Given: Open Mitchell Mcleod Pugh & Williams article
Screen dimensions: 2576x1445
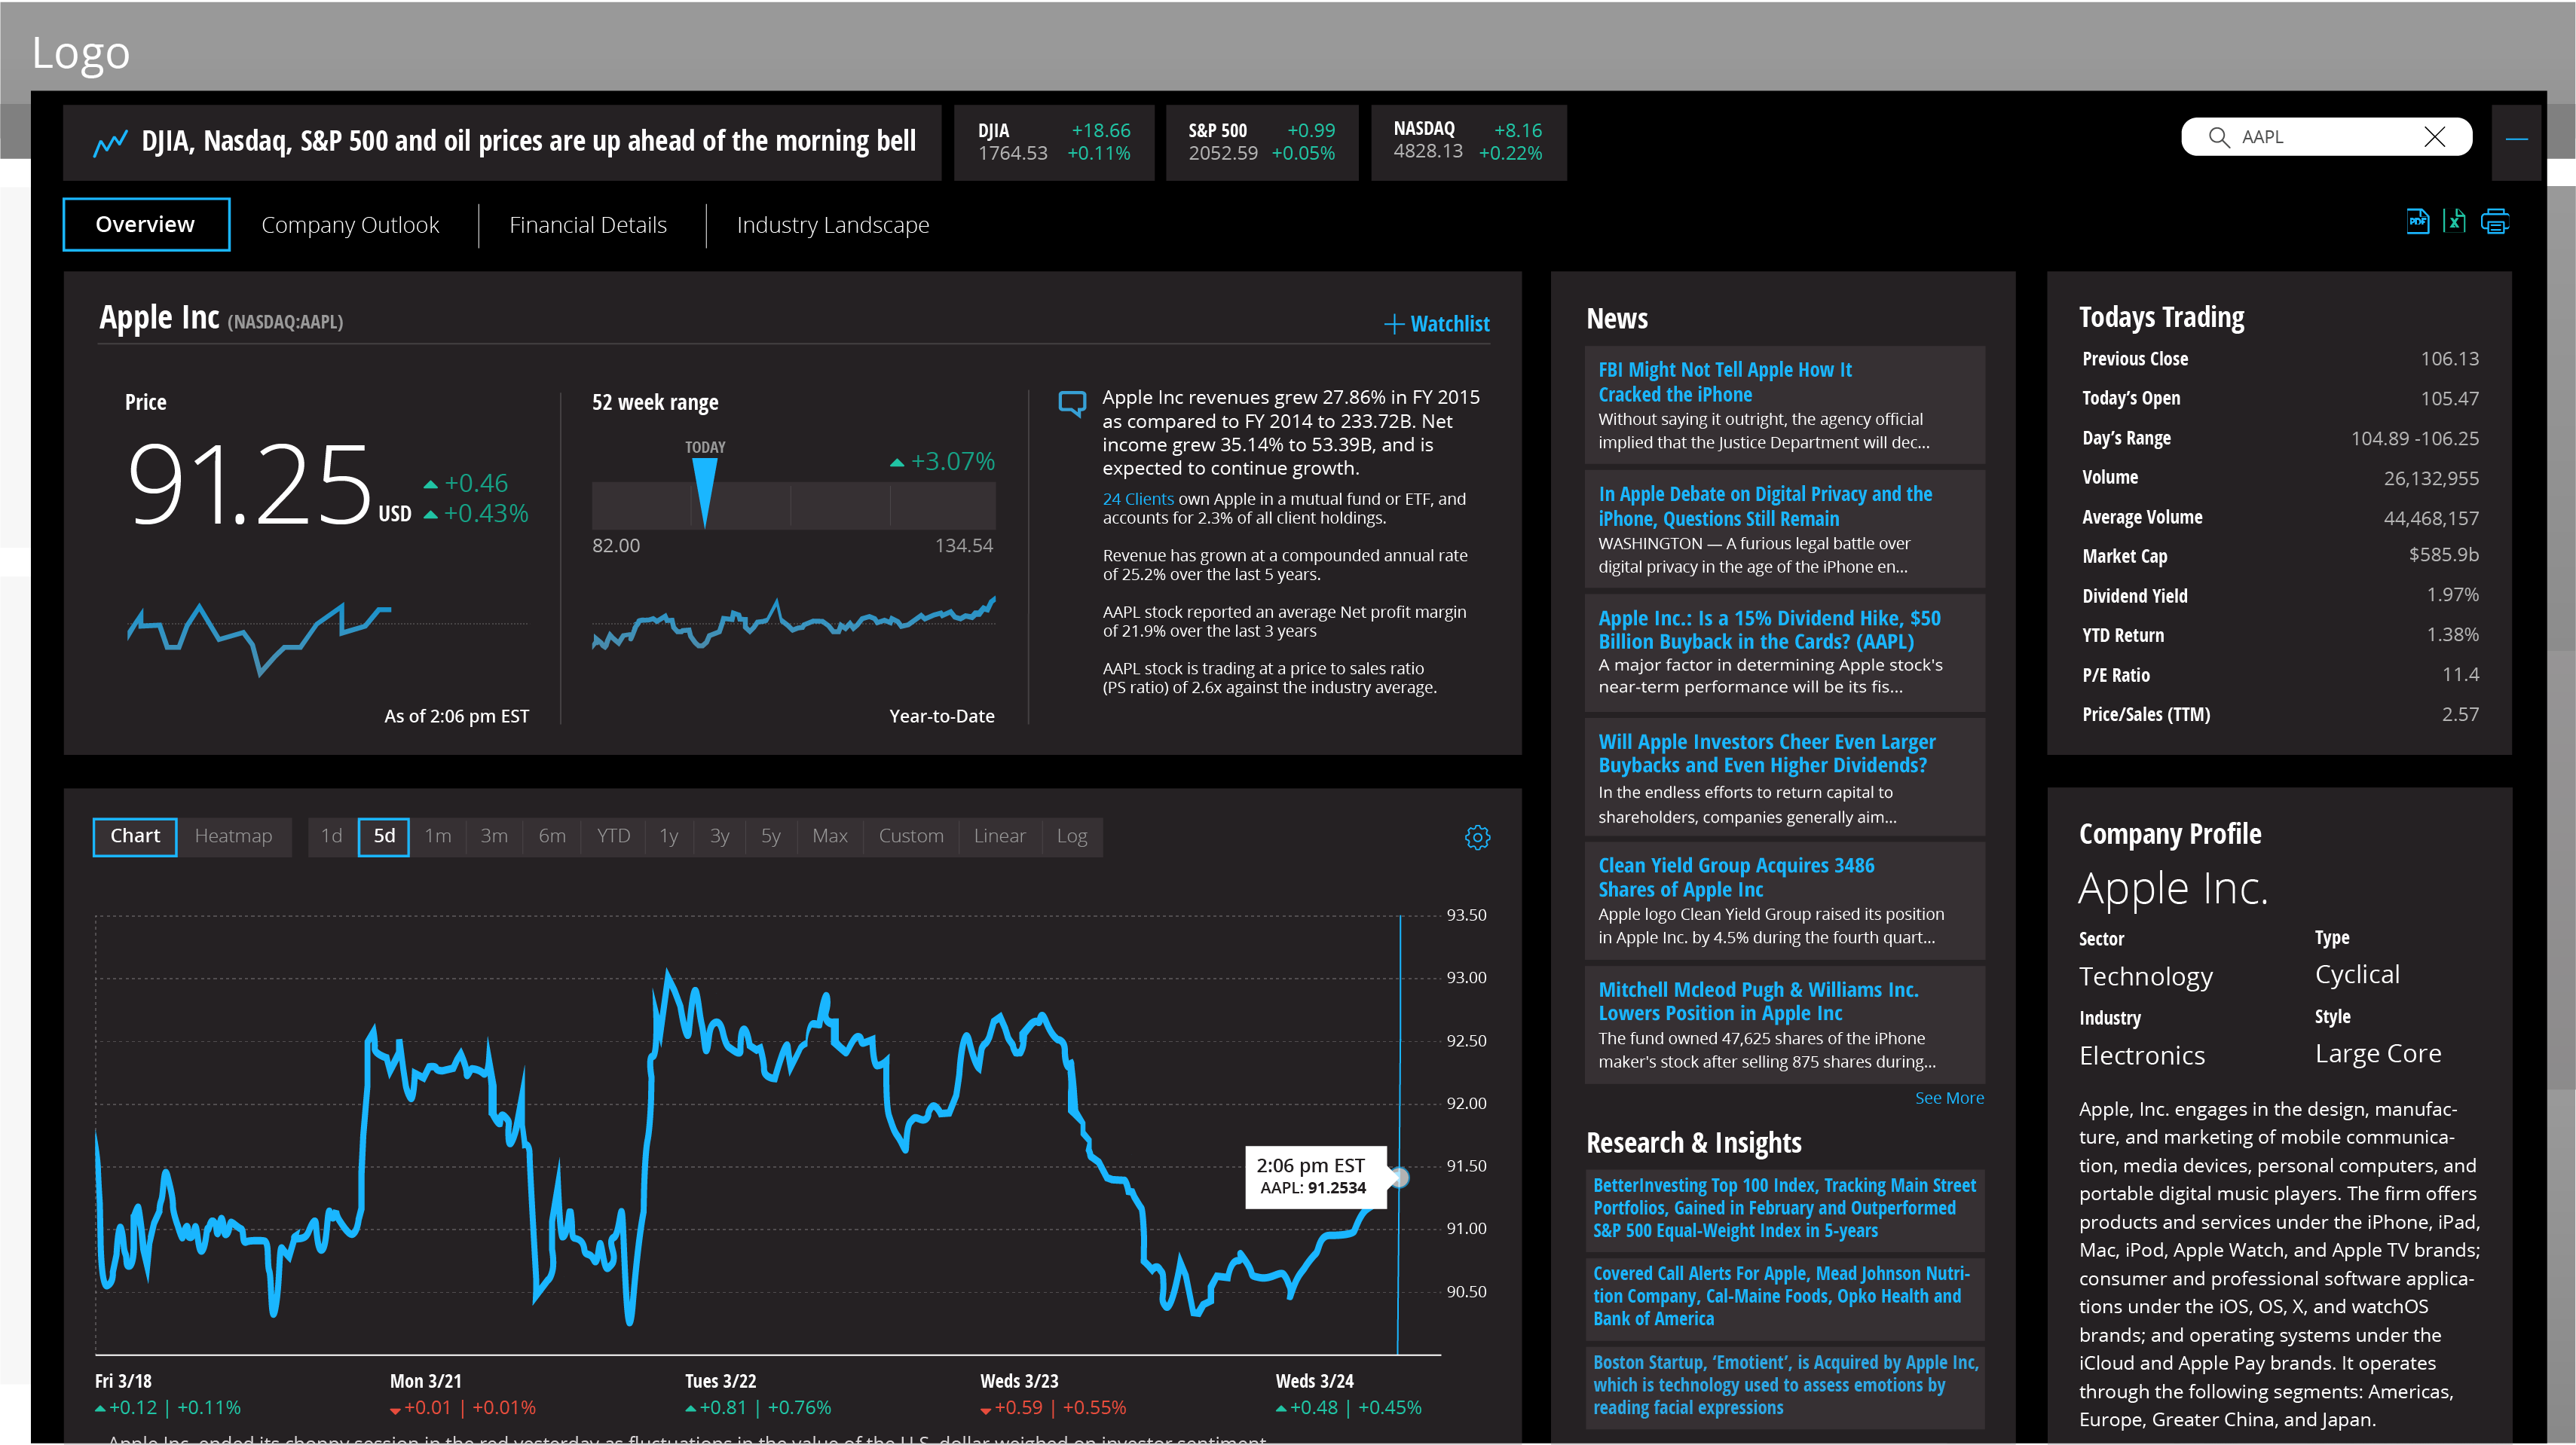Looking at the screenshot, I should [1785, 1025].
